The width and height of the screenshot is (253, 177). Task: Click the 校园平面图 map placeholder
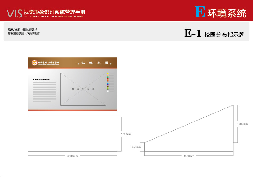pyautogui.click(x=83, y=89)
